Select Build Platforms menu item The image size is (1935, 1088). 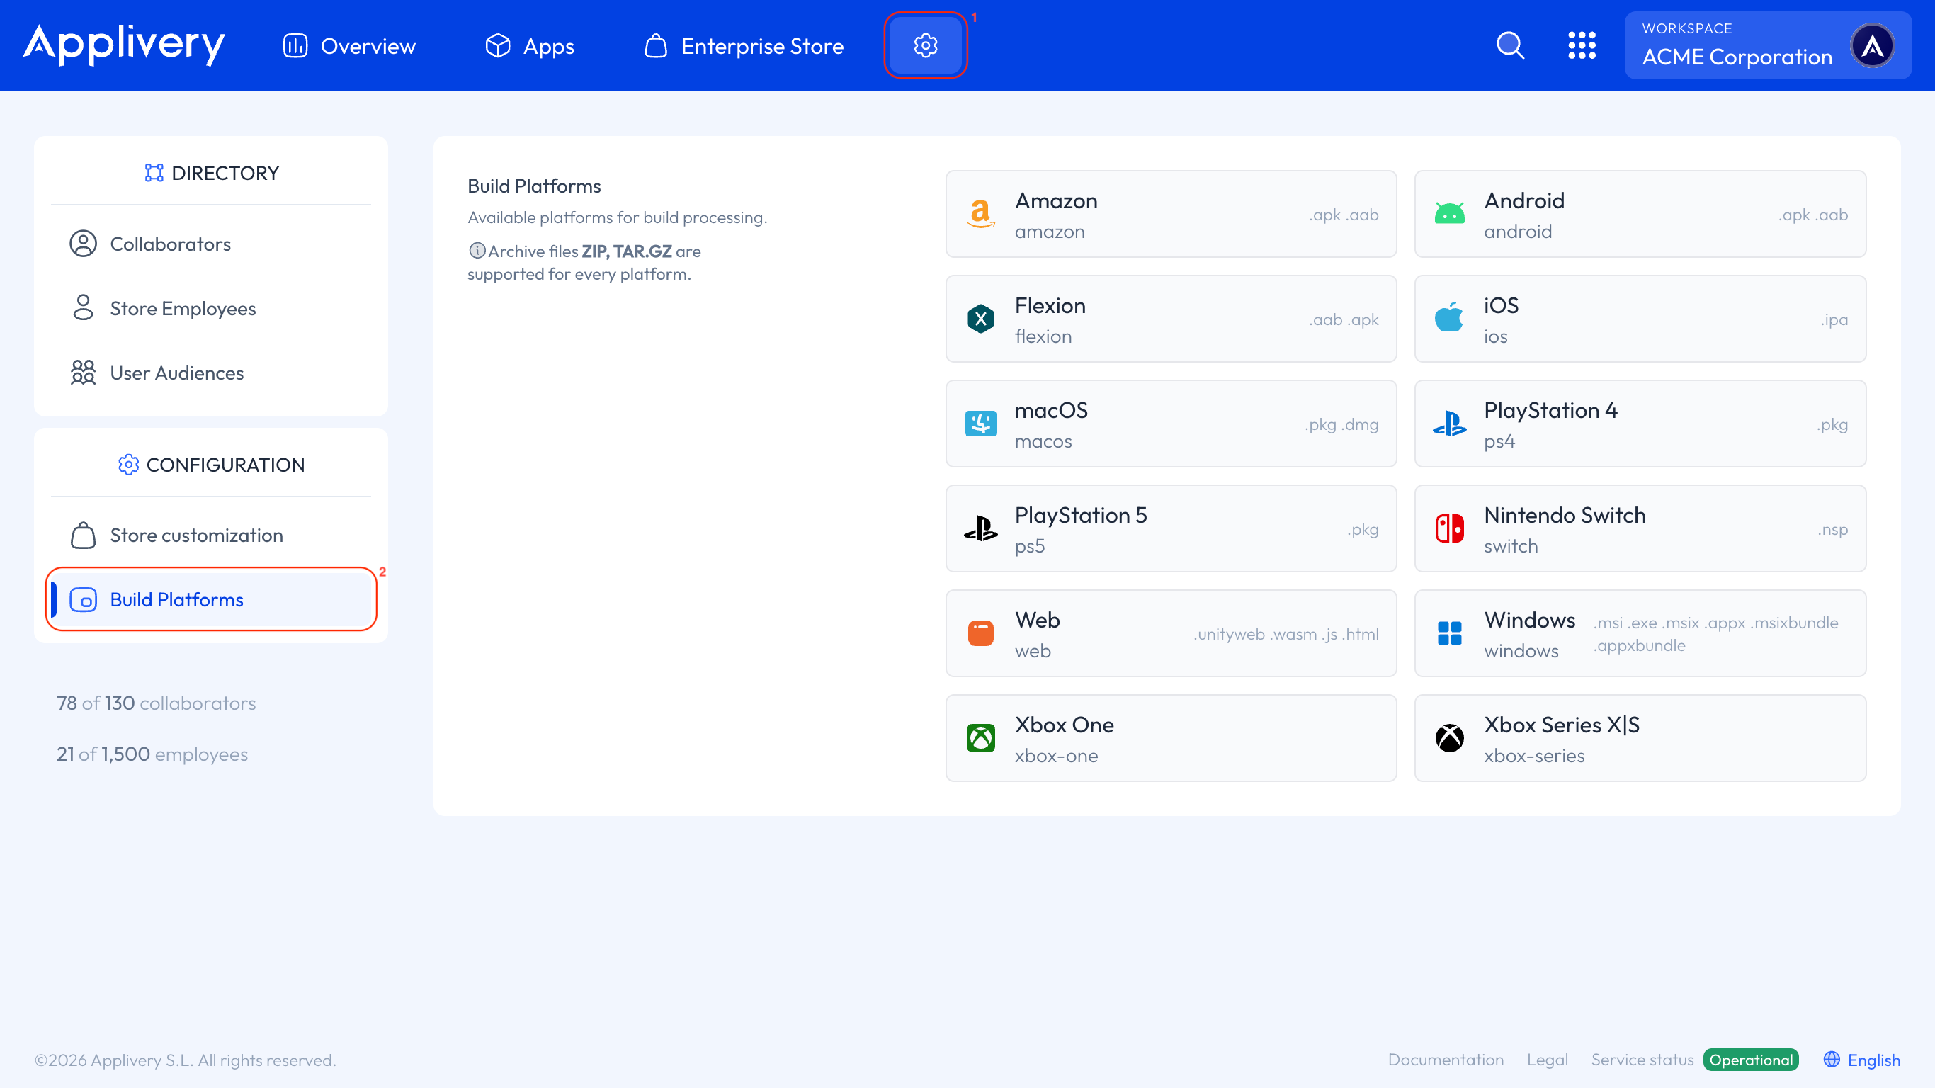pyautogui.click(x=211, y=599)
